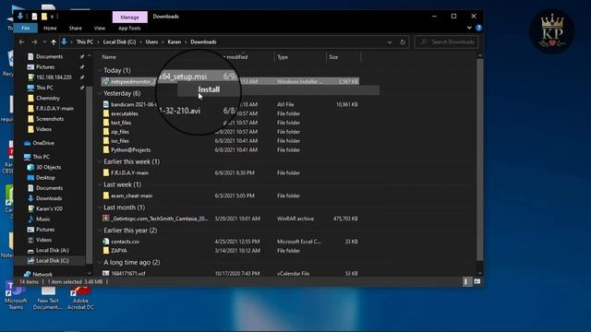Go back using the back arrow
This screenshot has width=591, height=332.
click(22, 42)
